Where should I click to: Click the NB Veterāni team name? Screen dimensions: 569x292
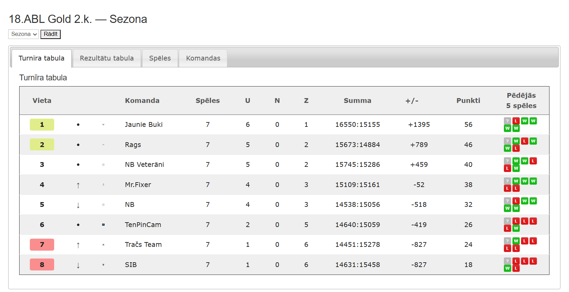pyautogui.click(x=144, y=164)
